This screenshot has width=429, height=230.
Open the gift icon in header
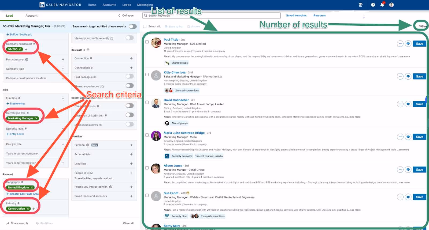click(361, 5)
